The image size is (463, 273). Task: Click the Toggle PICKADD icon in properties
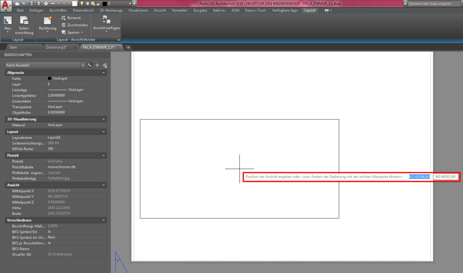click(90, 65)
